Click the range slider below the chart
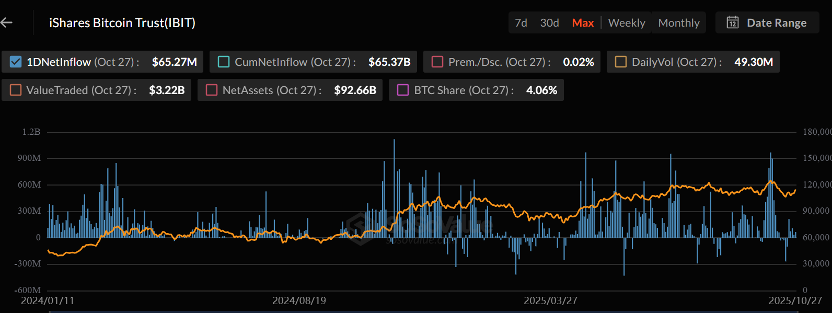Image resolution: width=832 pixels, height=313 pixels. (x=423, y=311)
